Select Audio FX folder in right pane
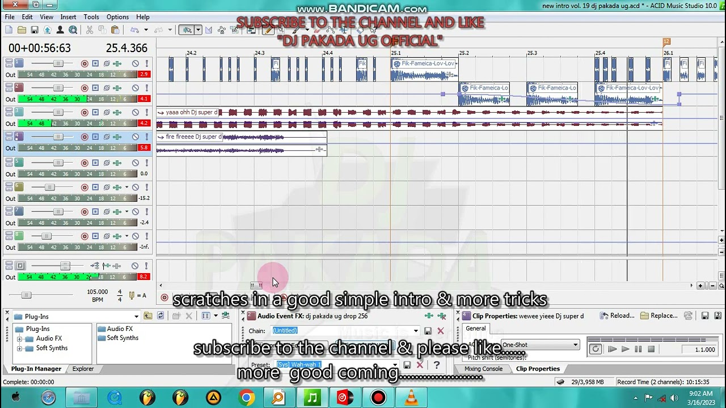 (115, 329)
